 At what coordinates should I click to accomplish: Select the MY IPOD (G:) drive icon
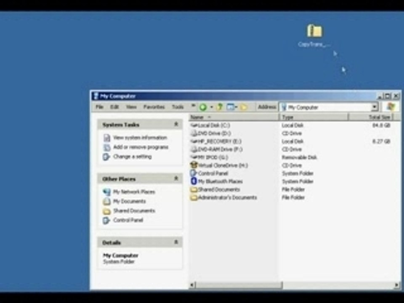click(194, 157)
